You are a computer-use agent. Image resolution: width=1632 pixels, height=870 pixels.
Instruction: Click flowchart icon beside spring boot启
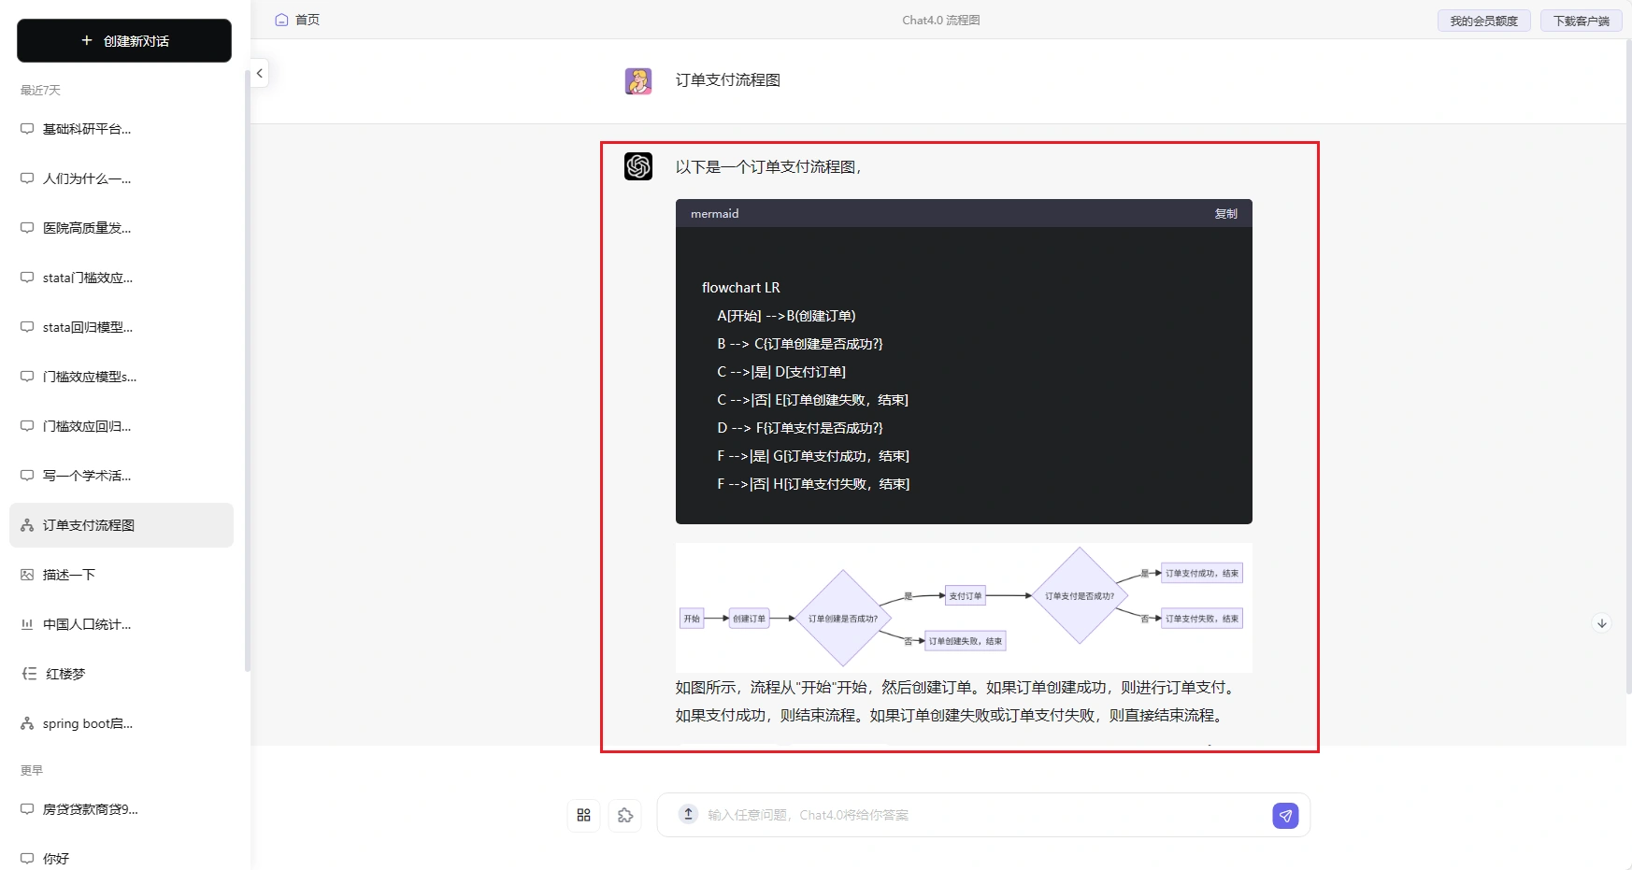pos(27,723)
